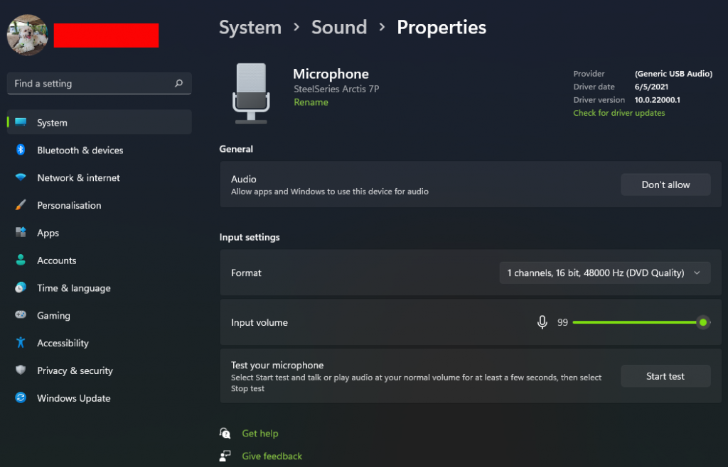Go to Bluetooth & devices
Image resolution: width=728 pixels, height=467 pixels.
point(100,150)
